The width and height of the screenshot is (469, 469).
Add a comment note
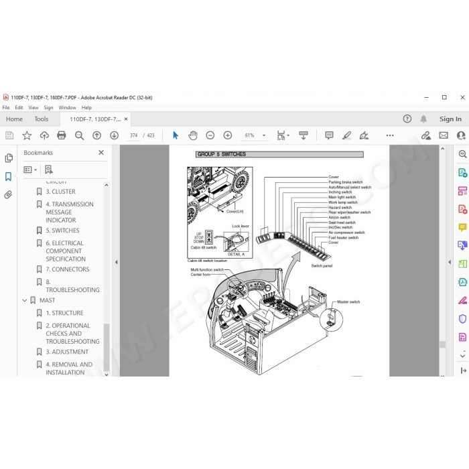tap(329, 135)
